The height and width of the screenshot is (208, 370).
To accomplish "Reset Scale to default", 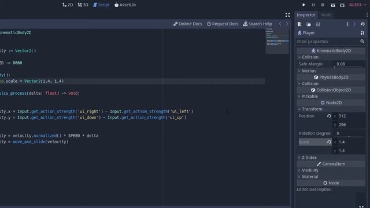I will [329, 142].
